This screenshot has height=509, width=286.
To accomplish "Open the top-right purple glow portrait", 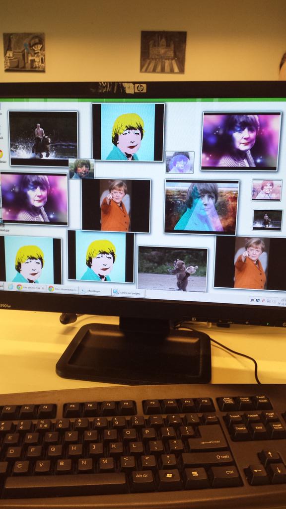I will click(x=241, y=141).
